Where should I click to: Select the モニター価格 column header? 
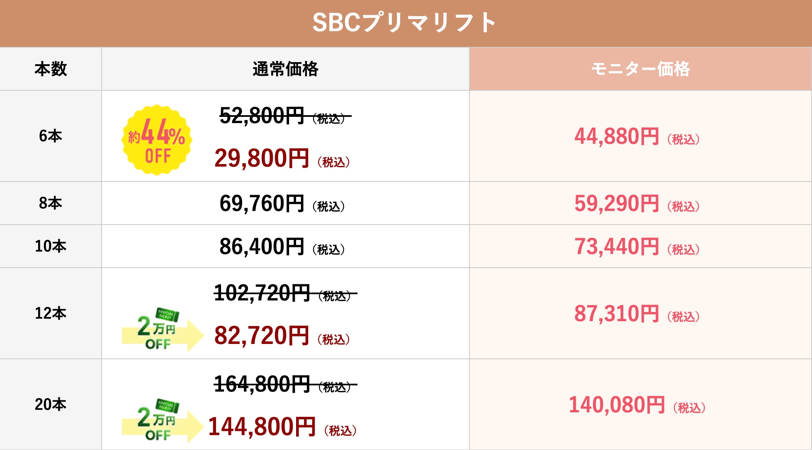pos(640,69)
